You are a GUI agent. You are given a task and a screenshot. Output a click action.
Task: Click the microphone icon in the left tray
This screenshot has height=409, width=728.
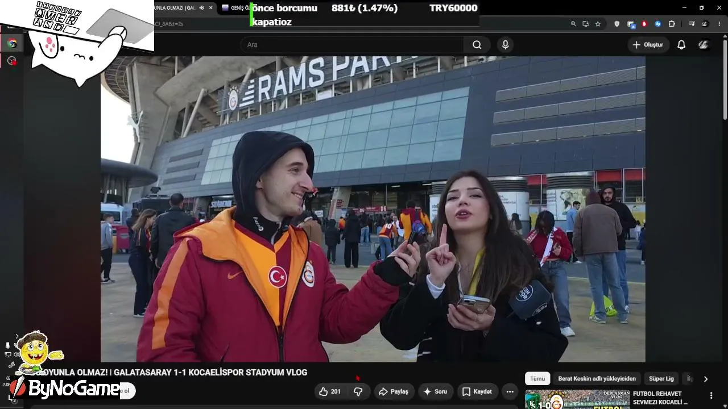coord(8,345)
